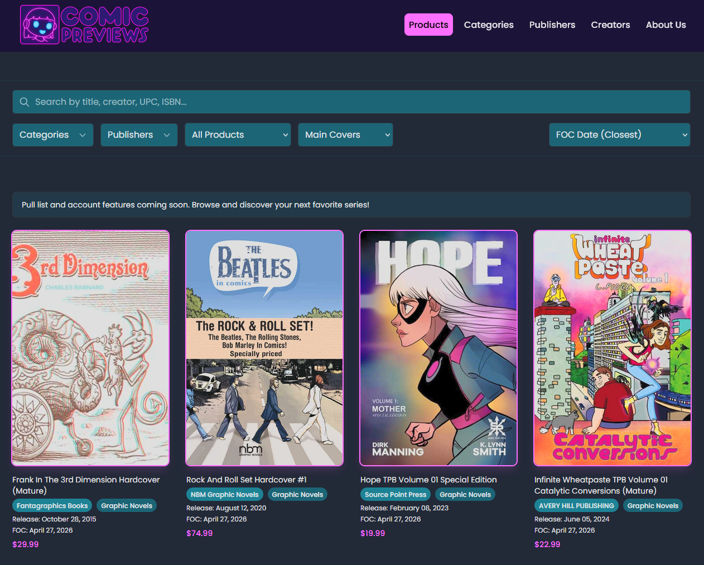Click the Fantagraphics Books publisher tag
This screenshot has width=704, height=565.
coord(52,506)
